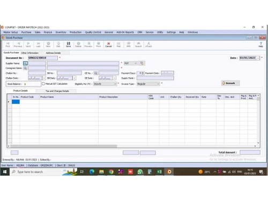Click the horizontal scrollbar of product grid

[63, 146]
